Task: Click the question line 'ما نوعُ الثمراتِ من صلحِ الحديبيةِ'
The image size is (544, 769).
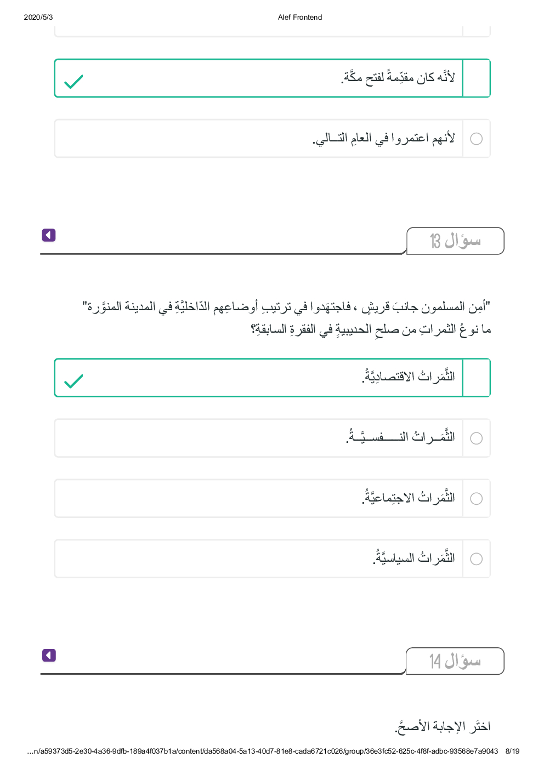Action: coord(371,329)
